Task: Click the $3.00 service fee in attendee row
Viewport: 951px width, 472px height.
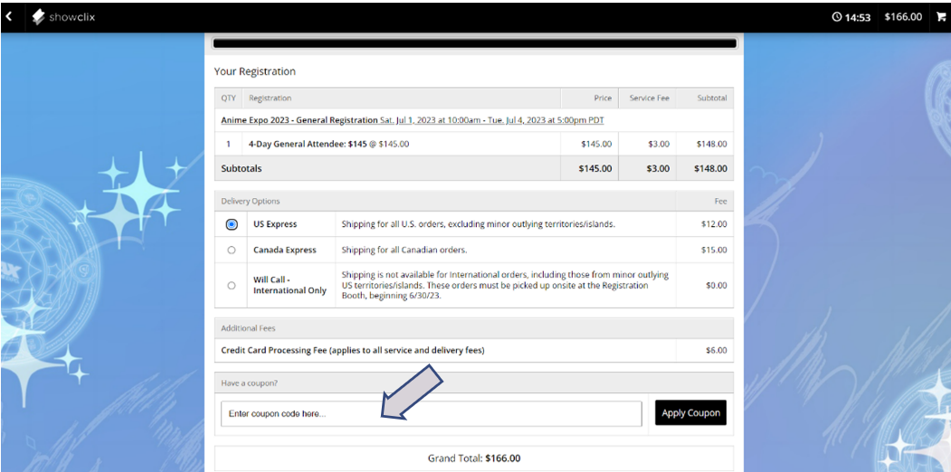Action: pos(659,144)
